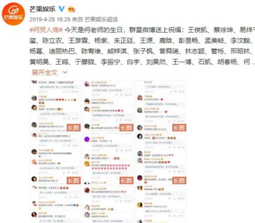Click the 长图 tag on second-row right image
Image resolution: width=255 pixels, height=223 pixels.
tap(179, 181)
